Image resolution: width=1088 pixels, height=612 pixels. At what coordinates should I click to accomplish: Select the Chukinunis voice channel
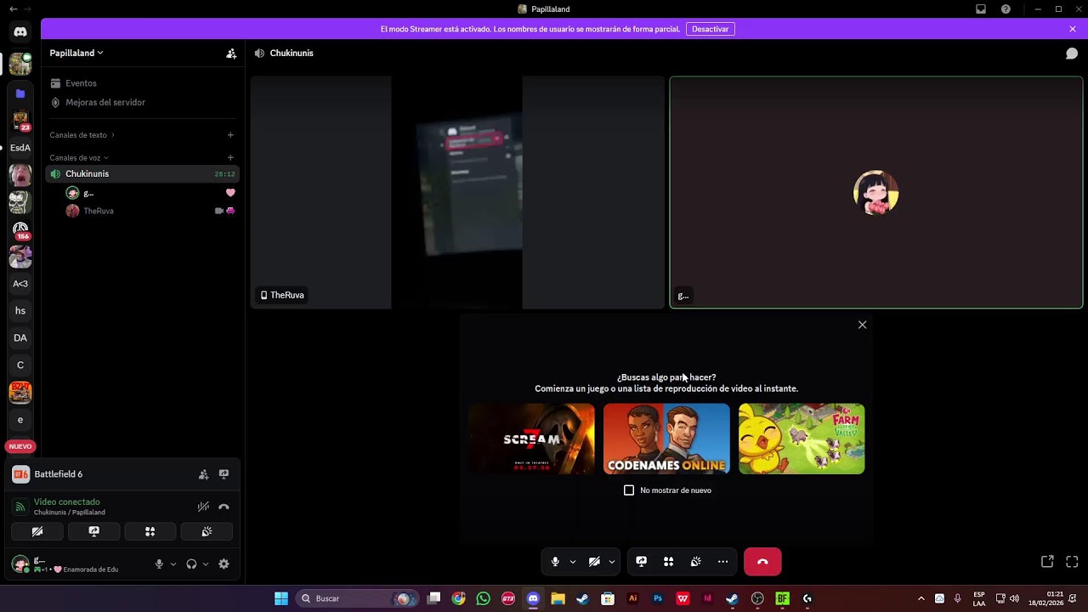[141, 174]
